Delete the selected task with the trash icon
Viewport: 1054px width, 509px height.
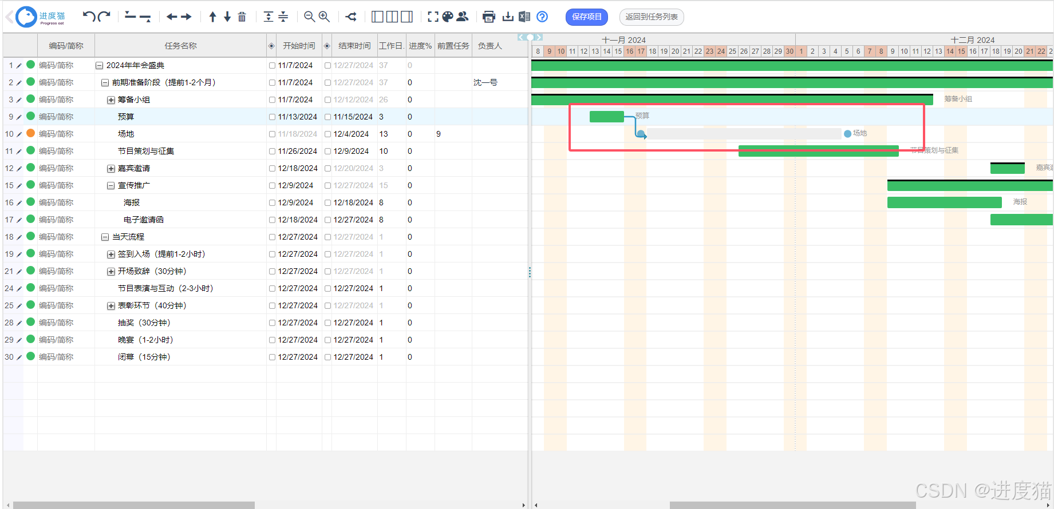(x=242, y=17)
